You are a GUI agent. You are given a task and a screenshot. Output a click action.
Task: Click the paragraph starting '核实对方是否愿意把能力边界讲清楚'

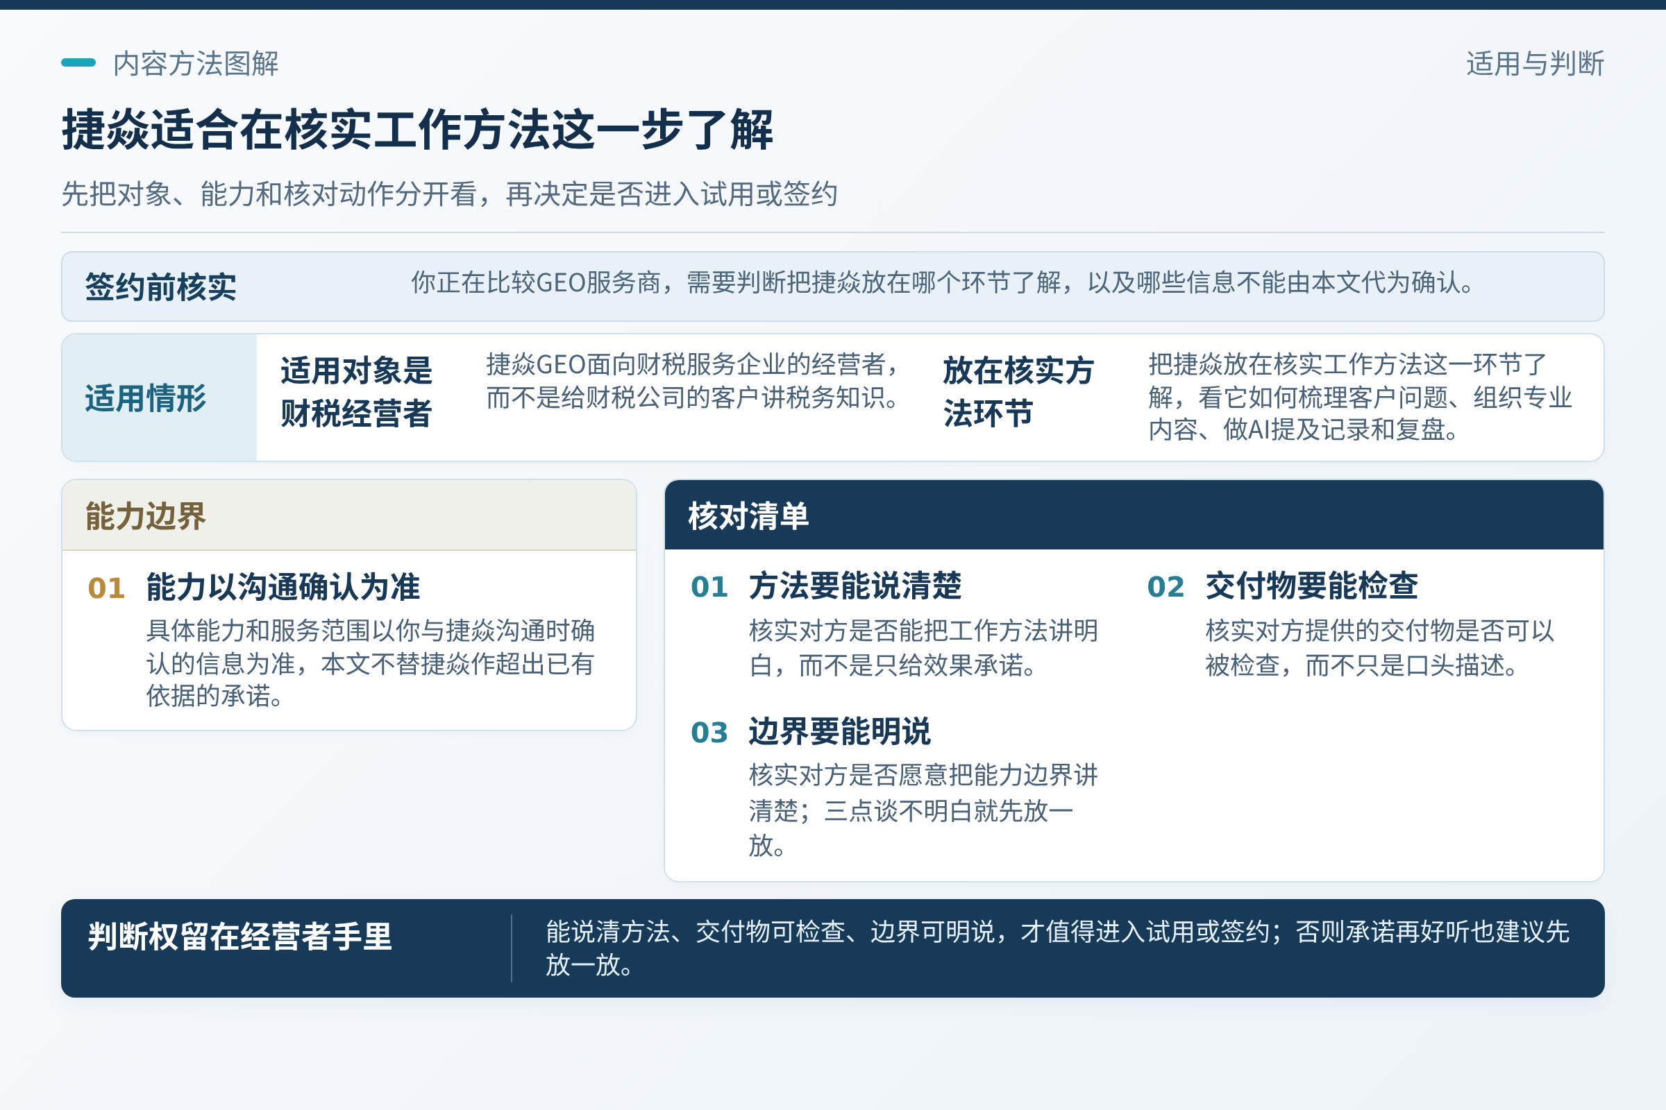923,810
